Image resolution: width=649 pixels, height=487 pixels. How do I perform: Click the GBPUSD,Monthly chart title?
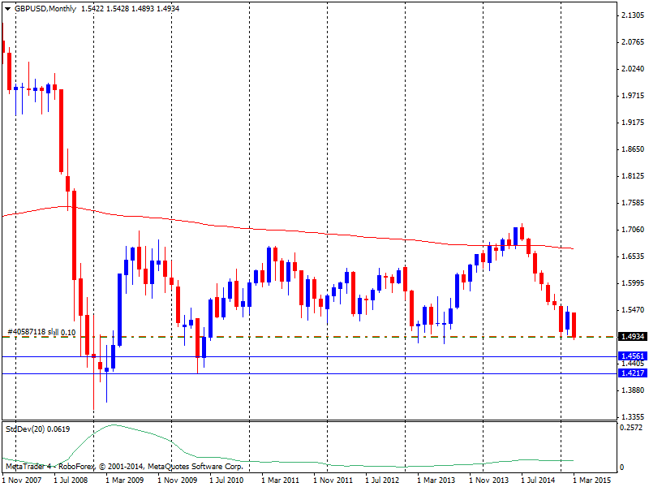coord(45,9)
